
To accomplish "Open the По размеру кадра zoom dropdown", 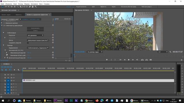I will pyautogui.click(x=95, y=52).
